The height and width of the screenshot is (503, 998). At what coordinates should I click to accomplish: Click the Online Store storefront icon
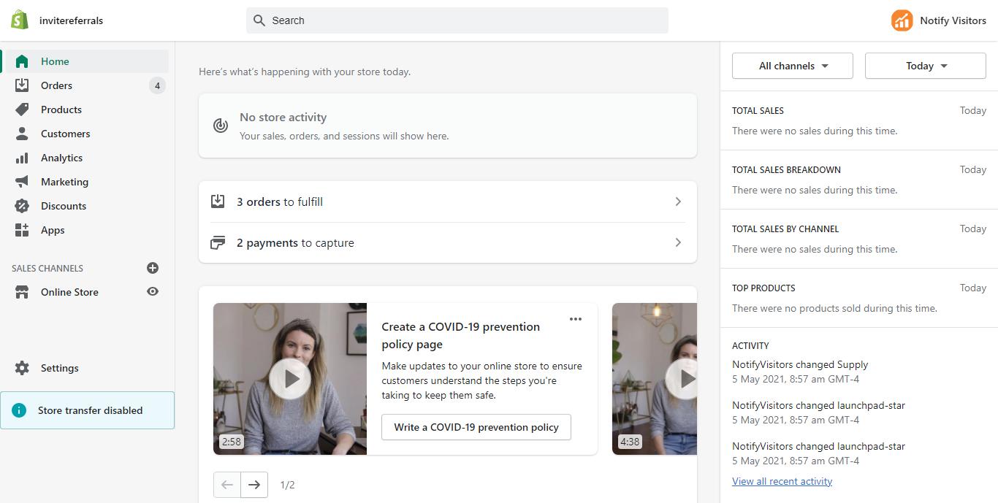[22, 292]
